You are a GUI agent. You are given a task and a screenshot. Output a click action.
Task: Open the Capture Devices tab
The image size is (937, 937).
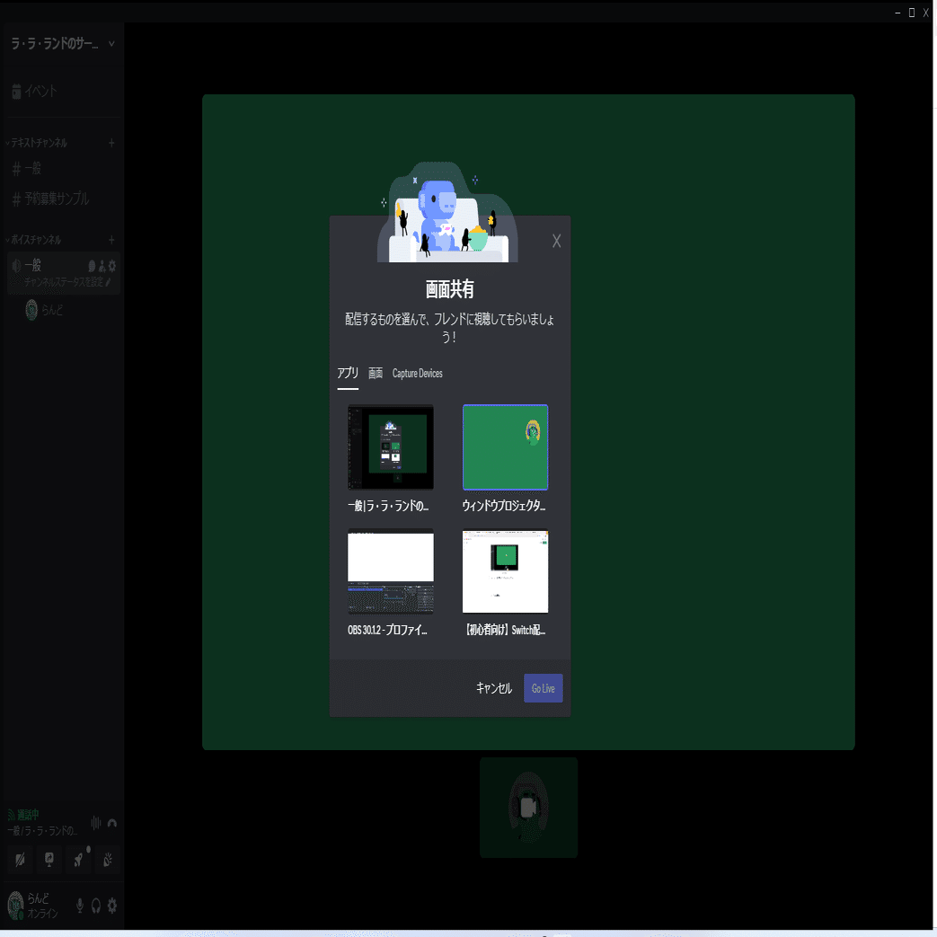[417, 374]
